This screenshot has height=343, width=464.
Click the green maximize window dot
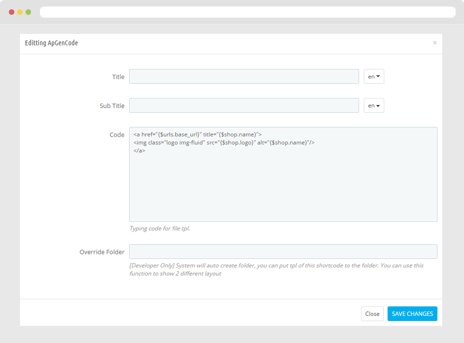click(28, 12)
